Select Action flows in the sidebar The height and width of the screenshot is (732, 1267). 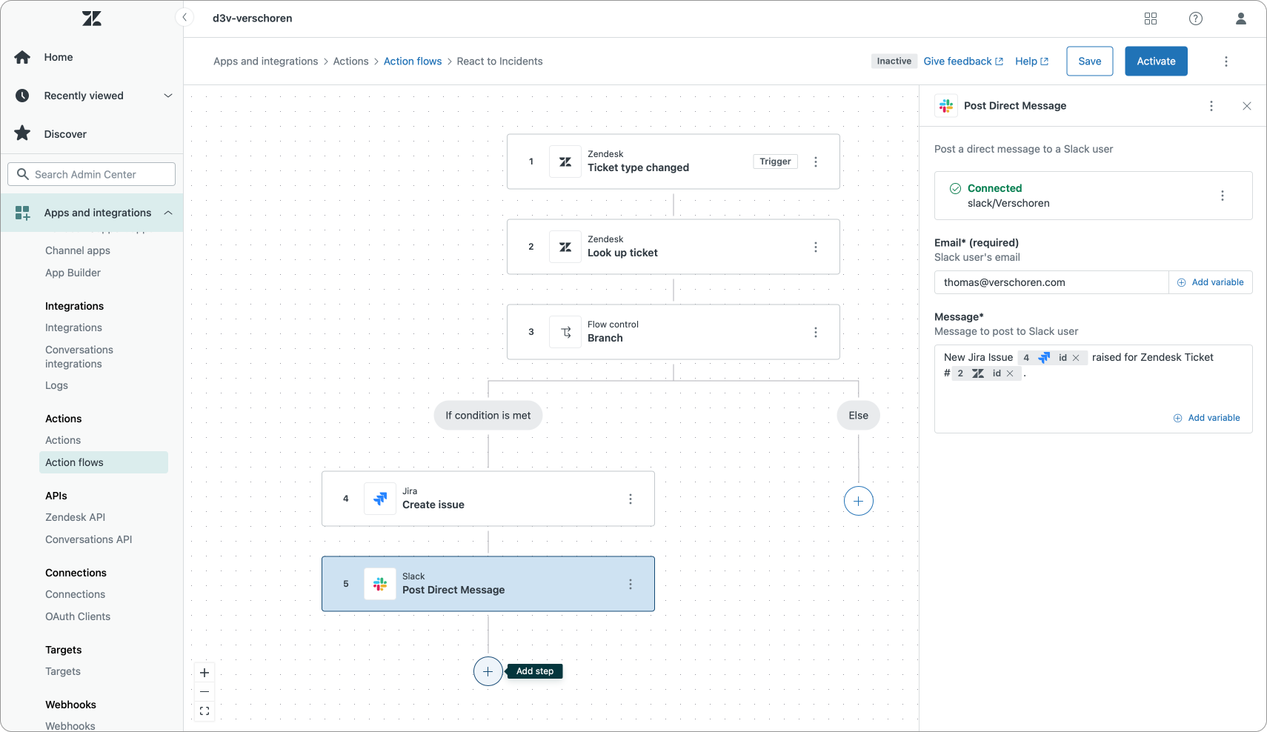pyautogui.click(x=104, y=462)
